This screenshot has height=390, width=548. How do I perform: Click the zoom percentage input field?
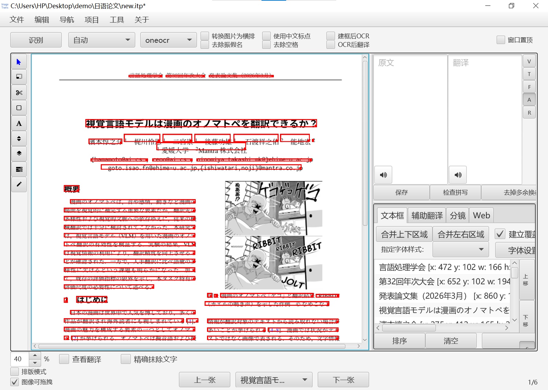tap(20, 359)
